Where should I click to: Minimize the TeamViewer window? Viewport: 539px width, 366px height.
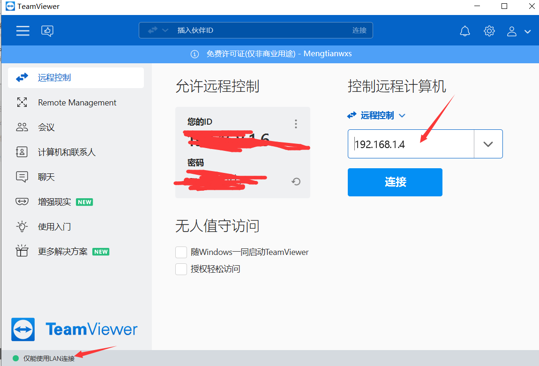pyautogui.click(x=477, y=6)
